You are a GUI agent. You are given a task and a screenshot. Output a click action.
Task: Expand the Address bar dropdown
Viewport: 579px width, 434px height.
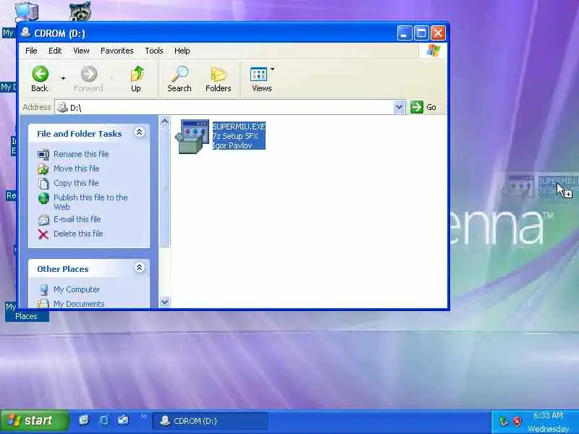click(x=399, y=107)
